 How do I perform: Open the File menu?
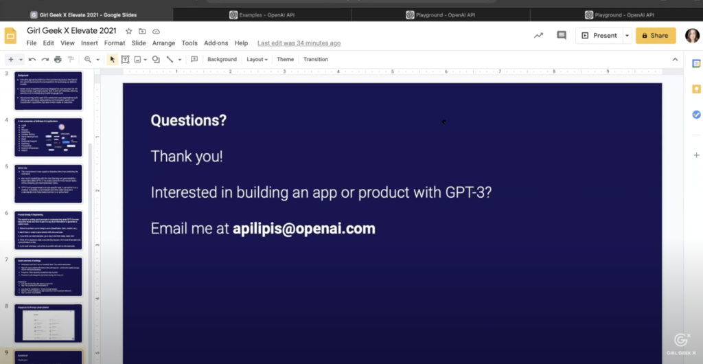[32, 43]
